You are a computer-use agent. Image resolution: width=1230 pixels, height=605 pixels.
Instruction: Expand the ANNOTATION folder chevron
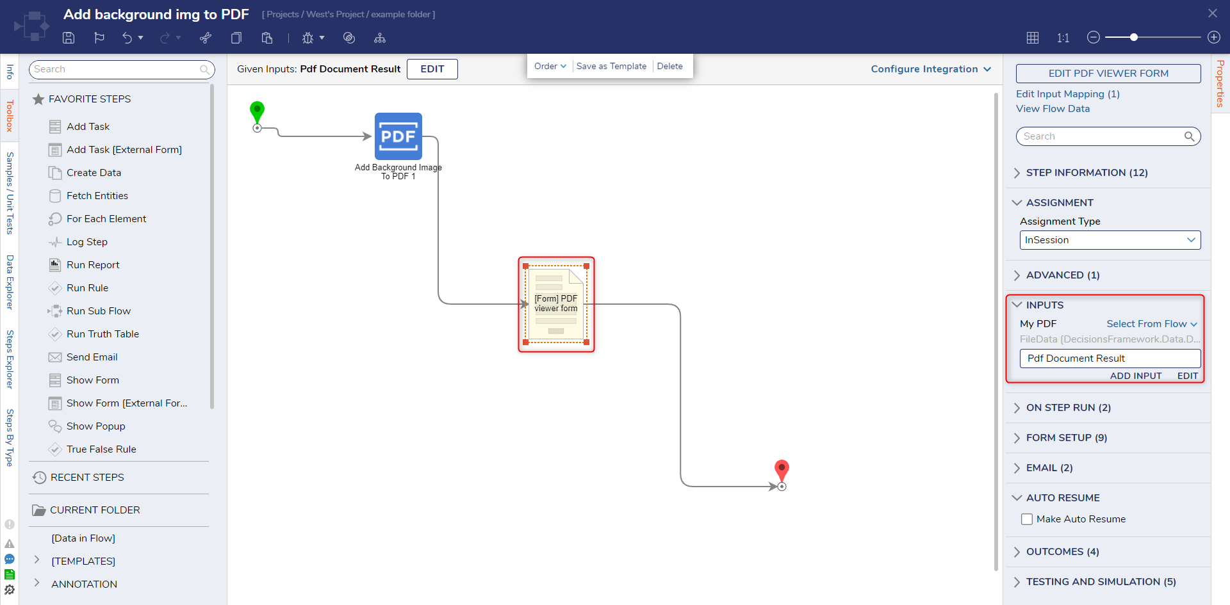point(37,583)
